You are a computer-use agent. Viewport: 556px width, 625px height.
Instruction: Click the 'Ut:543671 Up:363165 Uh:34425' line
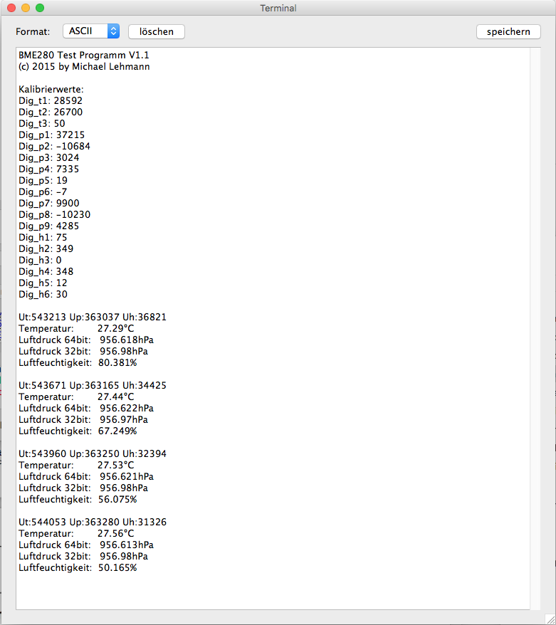click(x=93, y=385)
